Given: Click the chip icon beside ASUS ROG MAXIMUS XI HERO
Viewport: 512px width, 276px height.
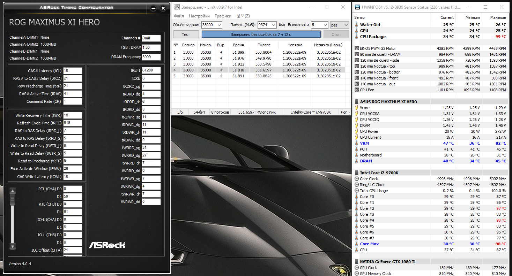Looking at the screenshot, I should pos(356,102).
